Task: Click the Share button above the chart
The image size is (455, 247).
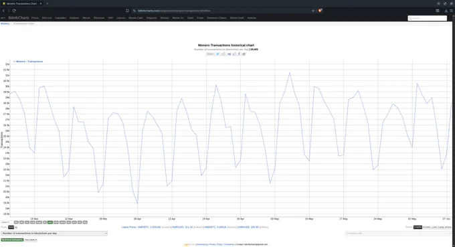Action: pos(210,54)
